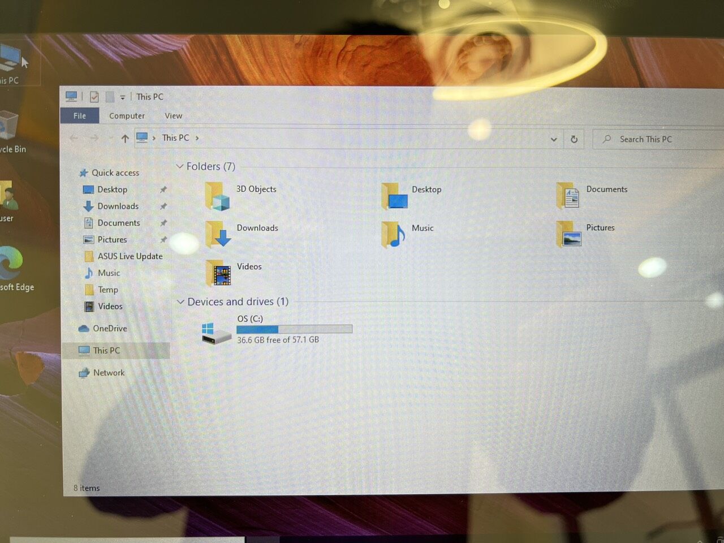Click the Properties quick access toolbar icon
Image resolution: width=724 pixels, height=543 pixels.
[x=94, y=97]
